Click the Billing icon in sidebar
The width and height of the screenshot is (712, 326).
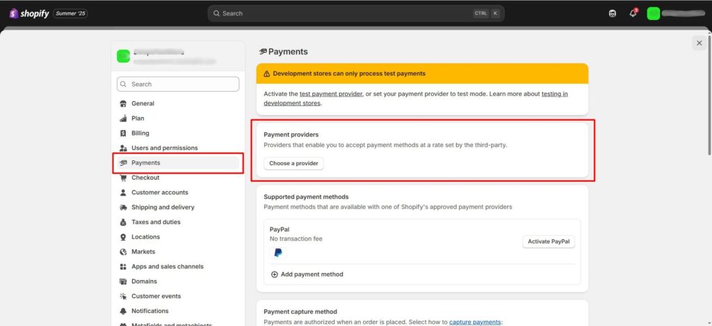click(x=123, y=133)
